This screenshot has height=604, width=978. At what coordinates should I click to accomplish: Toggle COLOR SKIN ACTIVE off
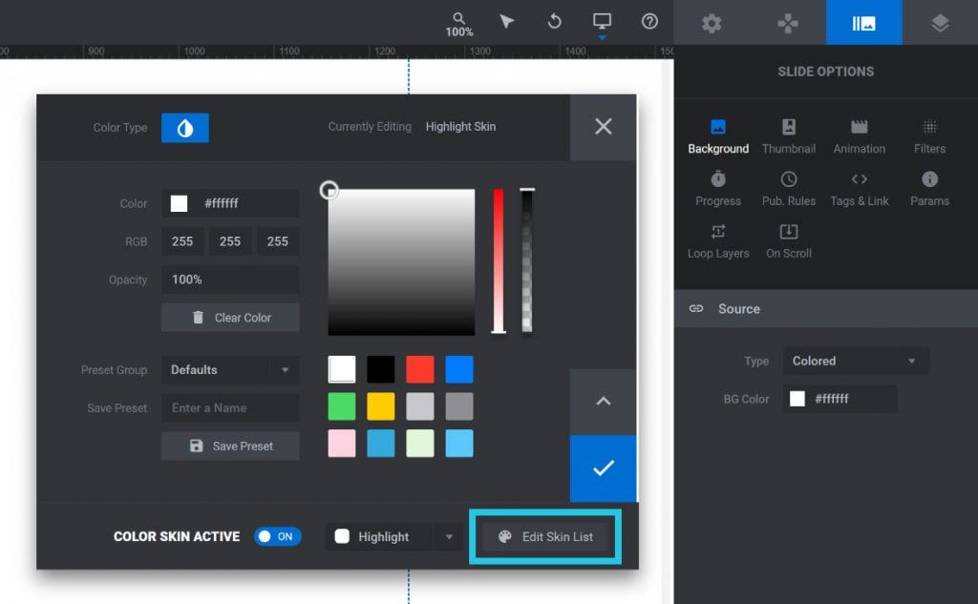(x=277, y=536)
